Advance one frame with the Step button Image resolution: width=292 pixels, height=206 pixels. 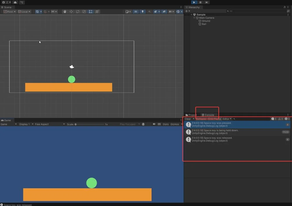coord(207,2)
